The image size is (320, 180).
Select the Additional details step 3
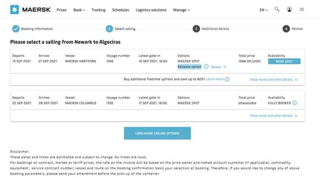196,29
